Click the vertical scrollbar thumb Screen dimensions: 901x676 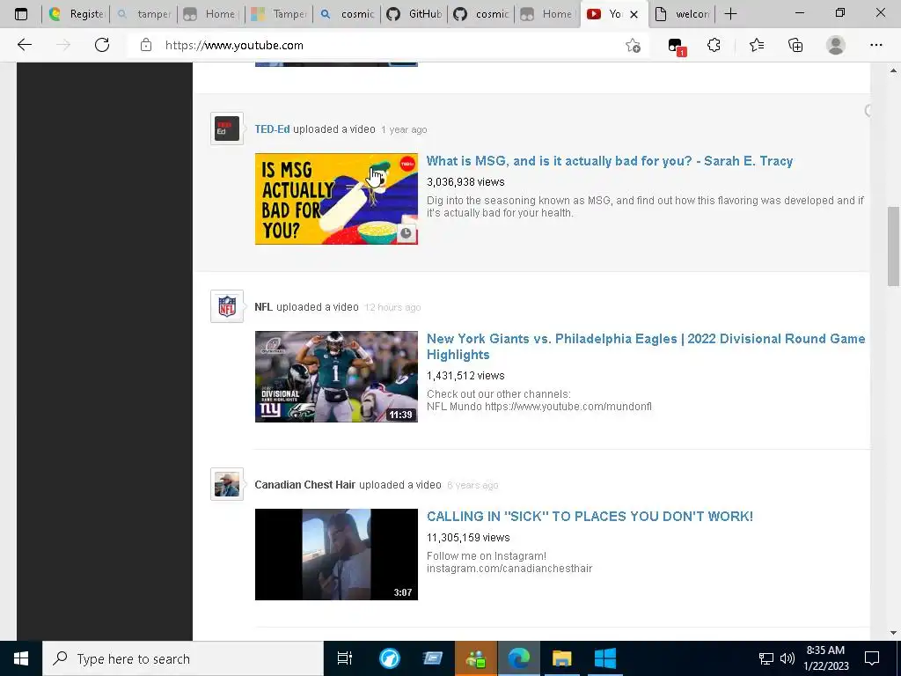click(893, 246)
